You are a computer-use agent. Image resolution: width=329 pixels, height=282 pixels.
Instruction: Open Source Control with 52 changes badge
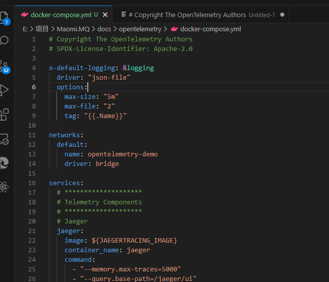(5, 66)
